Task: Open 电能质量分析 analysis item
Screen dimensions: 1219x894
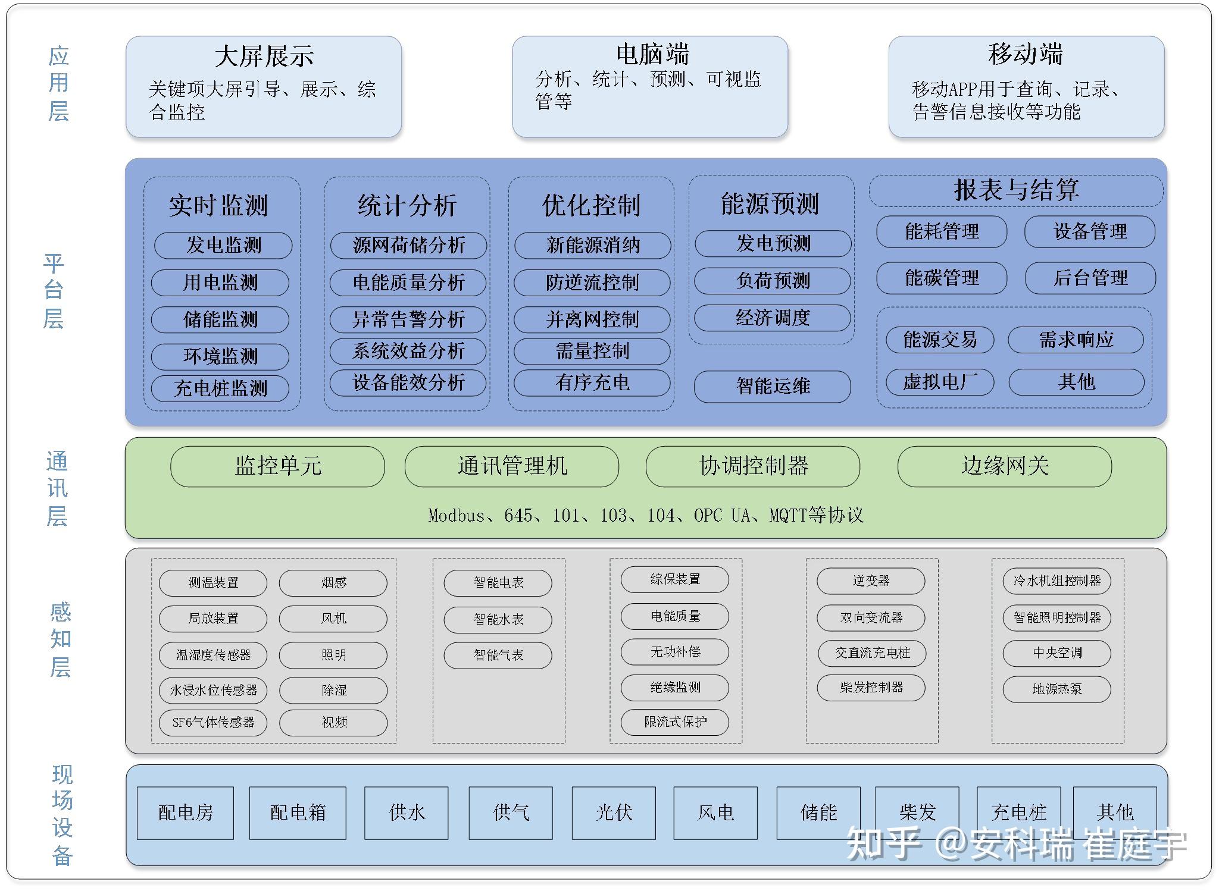Action: 410,283
